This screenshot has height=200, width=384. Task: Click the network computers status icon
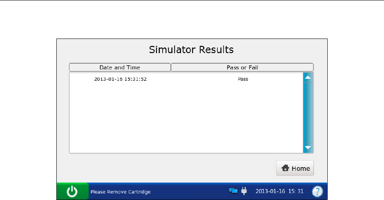(233, 191)
